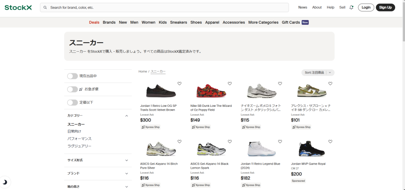405x190 pixels.
Task: Click Xpress Ship badge under $101
Action: (x=301, y=127)
